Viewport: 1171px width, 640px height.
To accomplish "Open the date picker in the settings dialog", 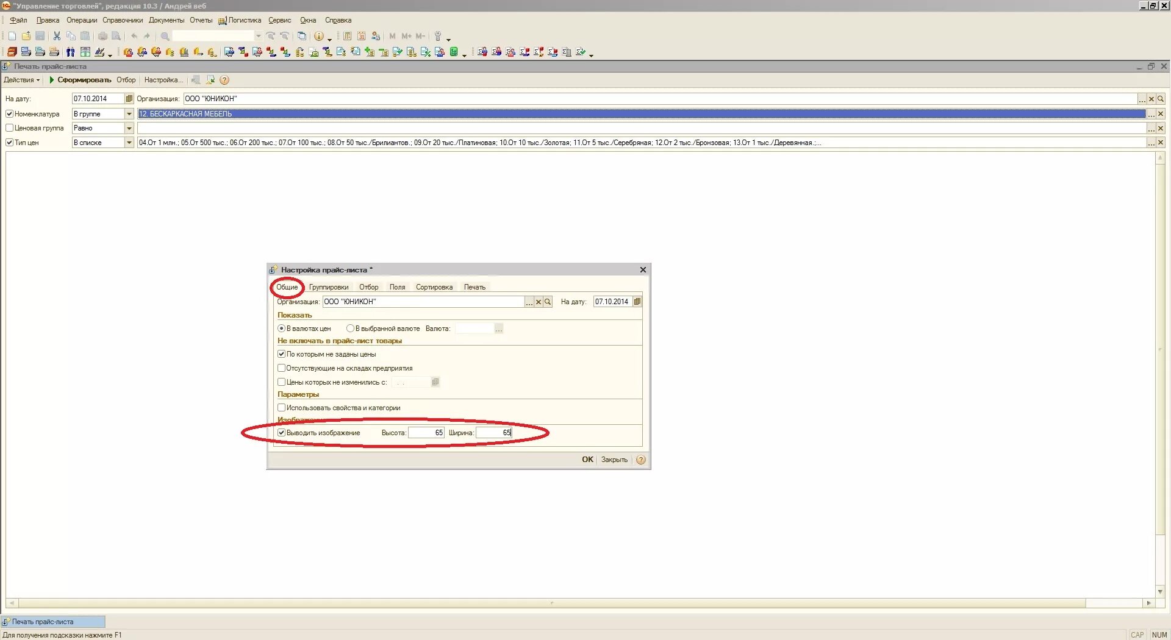I will 637,302.
